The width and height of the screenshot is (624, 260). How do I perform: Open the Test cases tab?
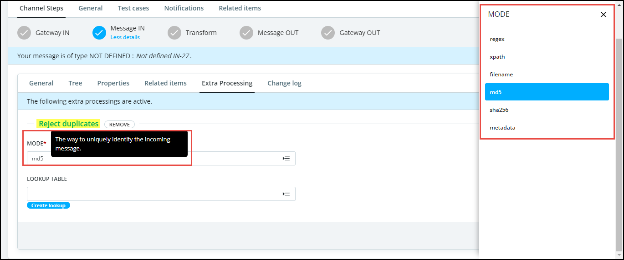tap(133, 8)
